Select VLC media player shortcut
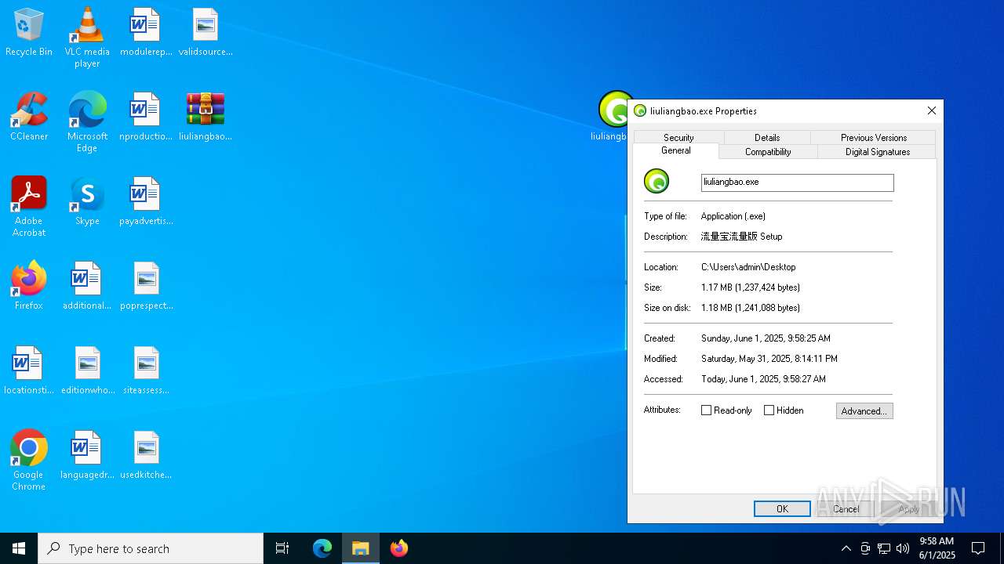This screenshot has width=1004, height=564. [87, 38]
